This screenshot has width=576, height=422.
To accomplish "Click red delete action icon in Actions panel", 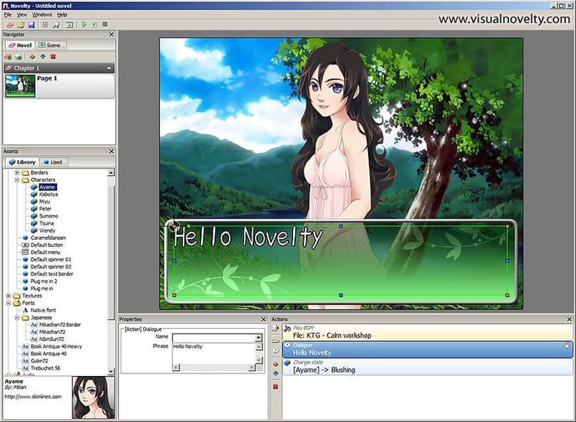I will click(276, 387).
